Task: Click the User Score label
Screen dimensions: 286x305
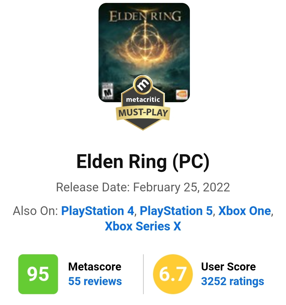Action: point(228,267)
